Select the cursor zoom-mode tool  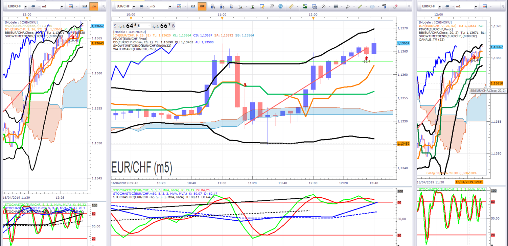[232, 6]
